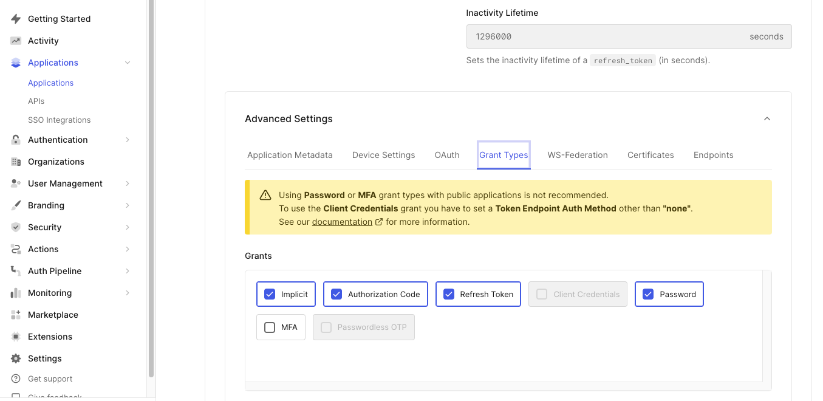Expand the Branding menu chevron
This screenshot has height=401, width=823.
click(x=128, y=205)
